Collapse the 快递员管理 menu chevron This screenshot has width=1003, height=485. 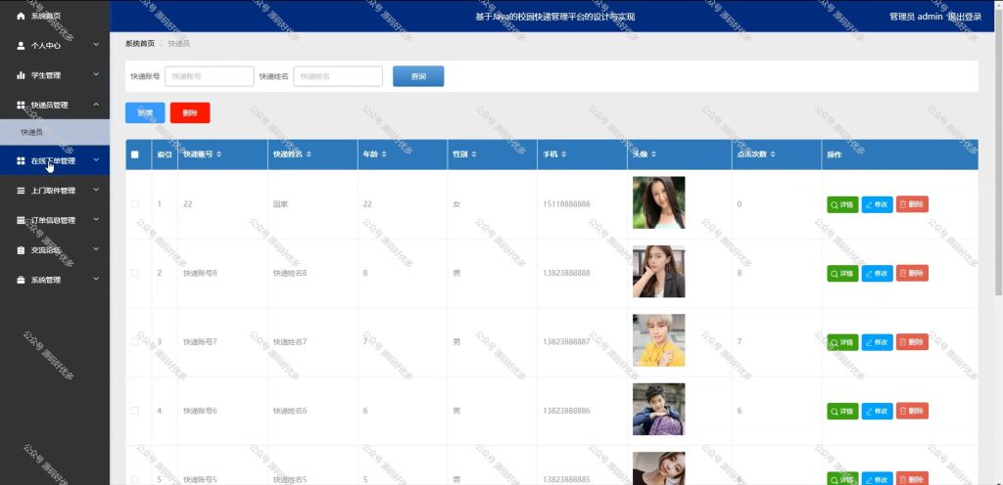pos(96,105)
